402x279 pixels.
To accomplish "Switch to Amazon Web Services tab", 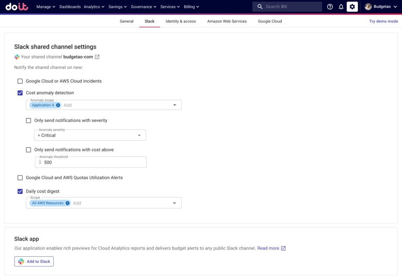I will click(227, 21).
